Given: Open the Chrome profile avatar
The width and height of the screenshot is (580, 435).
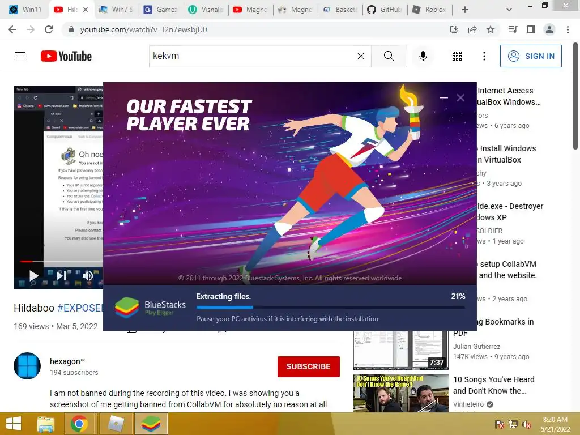Looking at the screenshot, I should (549, 29).
